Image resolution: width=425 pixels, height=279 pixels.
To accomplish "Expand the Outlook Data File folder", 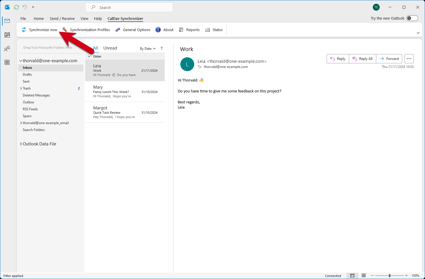I will [x=20, y=144].
